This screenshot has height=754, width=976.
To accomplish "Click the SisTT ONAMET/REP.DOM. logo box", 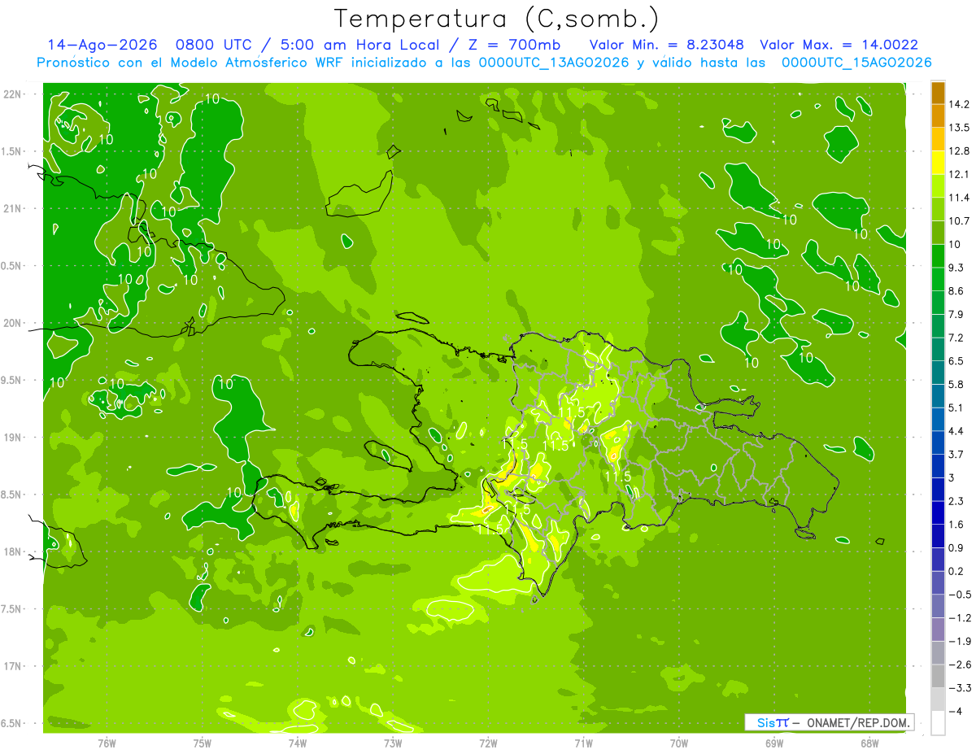I will pyautogui.click(x=829, y=722).
